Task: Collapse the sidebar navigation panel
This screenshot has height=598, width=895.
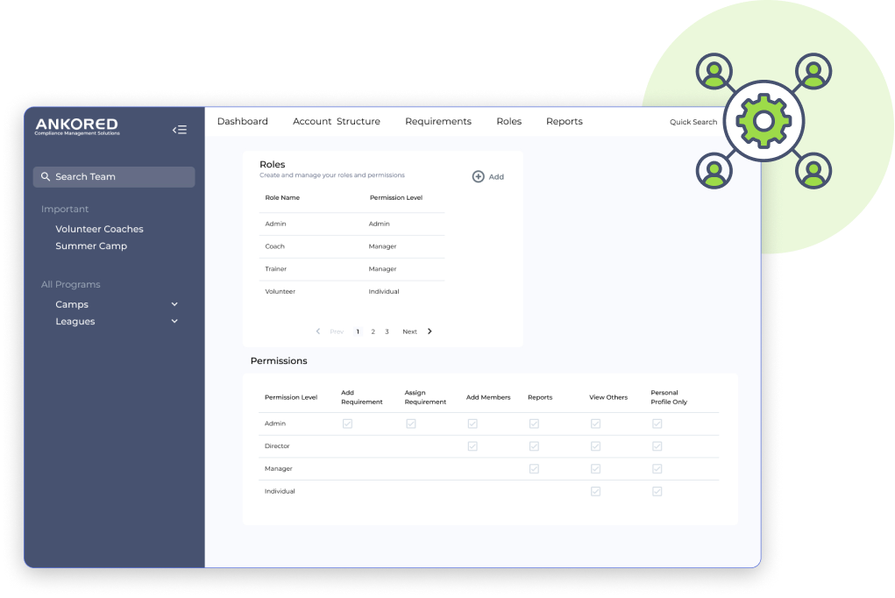Action: (x=180, y=129)
